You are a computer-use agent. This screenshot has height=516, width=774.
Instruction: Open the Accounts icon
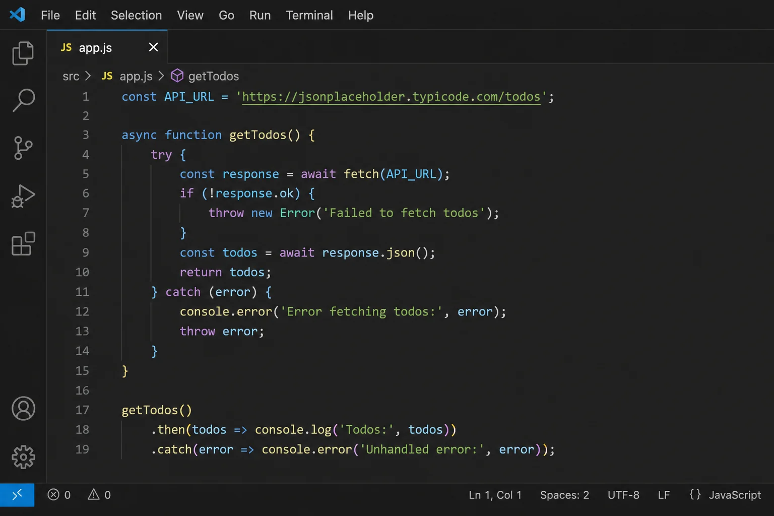[23, 408]
